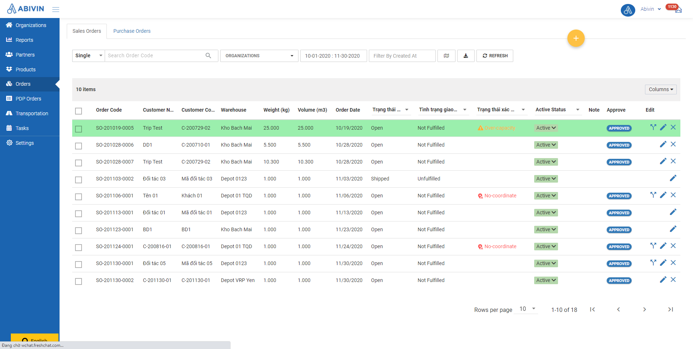The height and width of the screenshot is (349, 693).
Task: Go to the first page
Action: (592, 309)
